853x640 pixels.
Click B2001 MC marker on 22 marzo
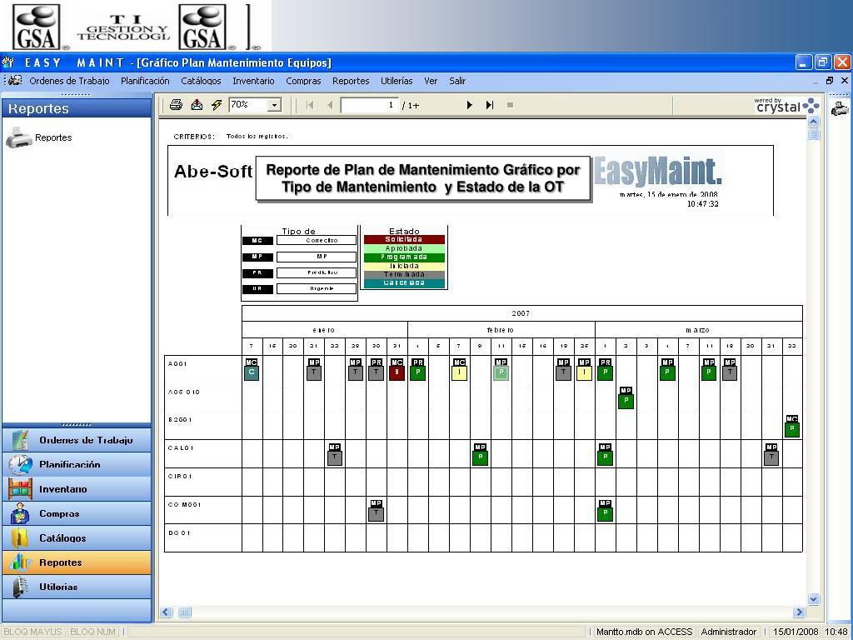792,426
